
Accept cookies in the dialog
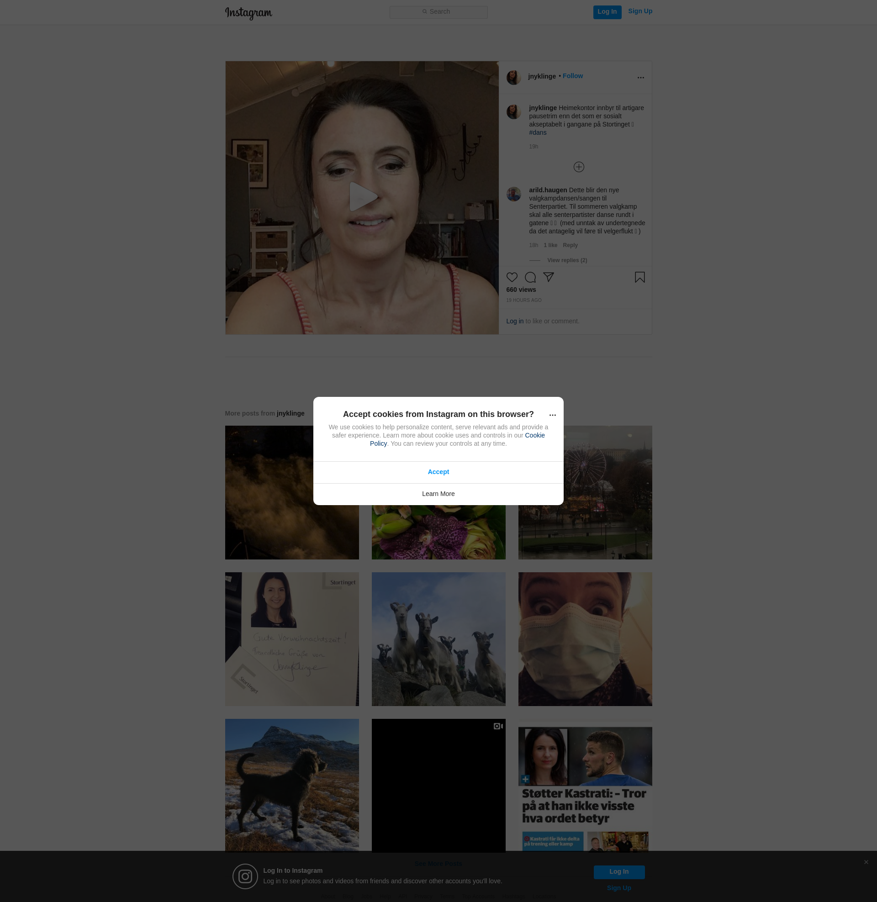pyautogui.click(x=438, y=472)
